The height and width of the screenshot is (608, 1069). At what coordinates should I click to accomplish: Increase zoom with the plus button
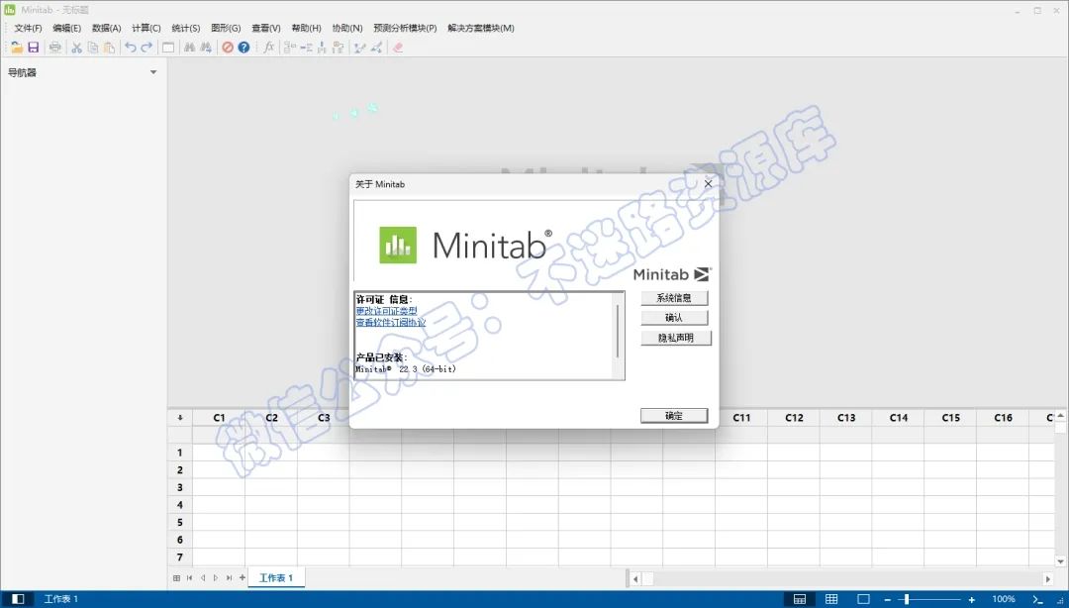coord(972,599)
